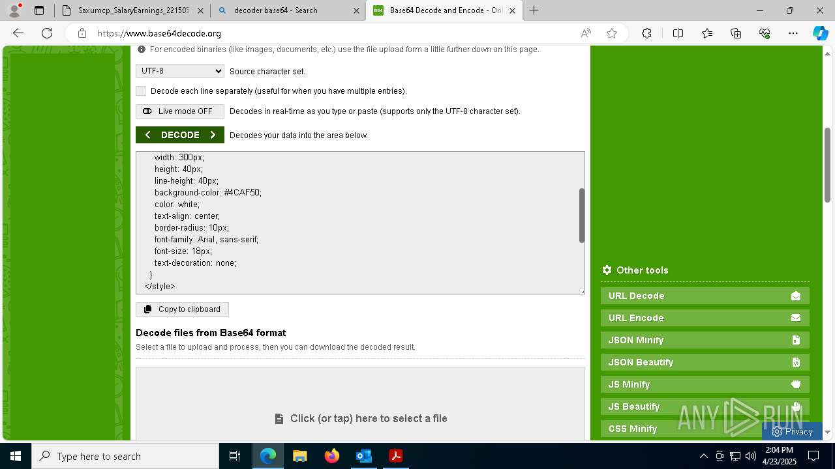
Task: Show hidden tray icons chevron
Action: pyautogui.click(x=703, y=456)
